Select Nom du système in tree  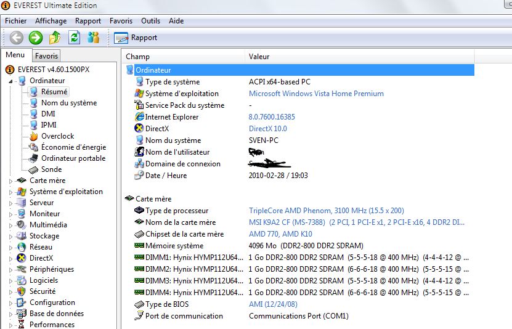point(69,103)
